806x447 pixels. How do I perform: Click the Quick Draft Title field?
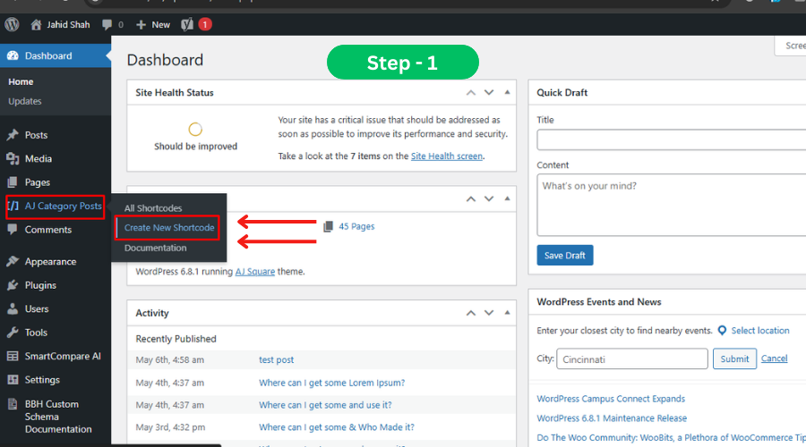click(672, 139)
